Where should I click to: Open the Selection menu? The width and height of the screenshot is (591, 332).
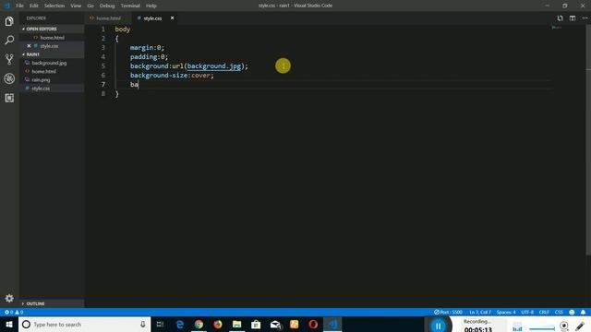54,6
